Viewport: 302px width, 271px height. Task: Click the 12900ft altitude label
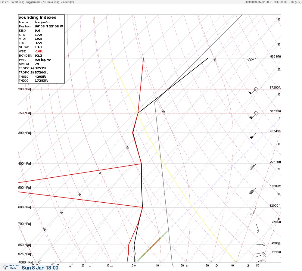click(x=275, y=206)
